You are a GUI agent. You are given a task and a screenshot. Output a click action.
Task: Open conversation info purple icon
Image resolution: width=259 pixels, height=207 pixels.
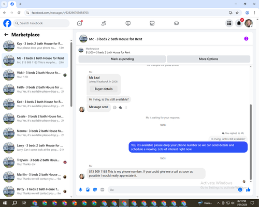(x=246, y=39)
